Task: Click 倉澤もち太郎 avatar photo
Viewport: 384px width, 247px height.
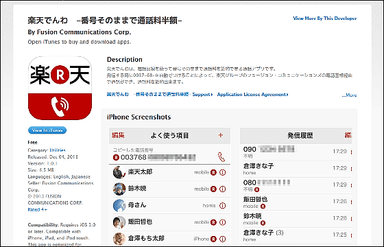Action: pyautogui.click(x=119, y=239)
